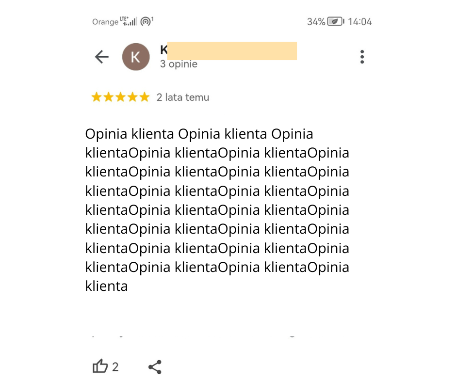Tap the hotspot icon in status bar
This screenshot has width=456, height=382.
[146, 21]
